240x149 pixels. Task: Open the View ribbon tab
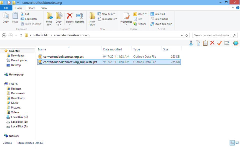click(x=44, y=8)
